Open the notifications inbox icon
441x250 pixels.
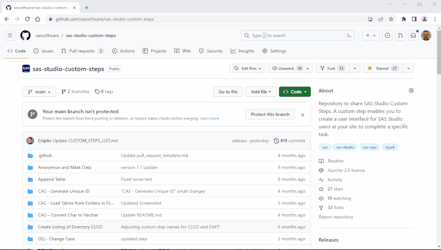coord(413,36)
